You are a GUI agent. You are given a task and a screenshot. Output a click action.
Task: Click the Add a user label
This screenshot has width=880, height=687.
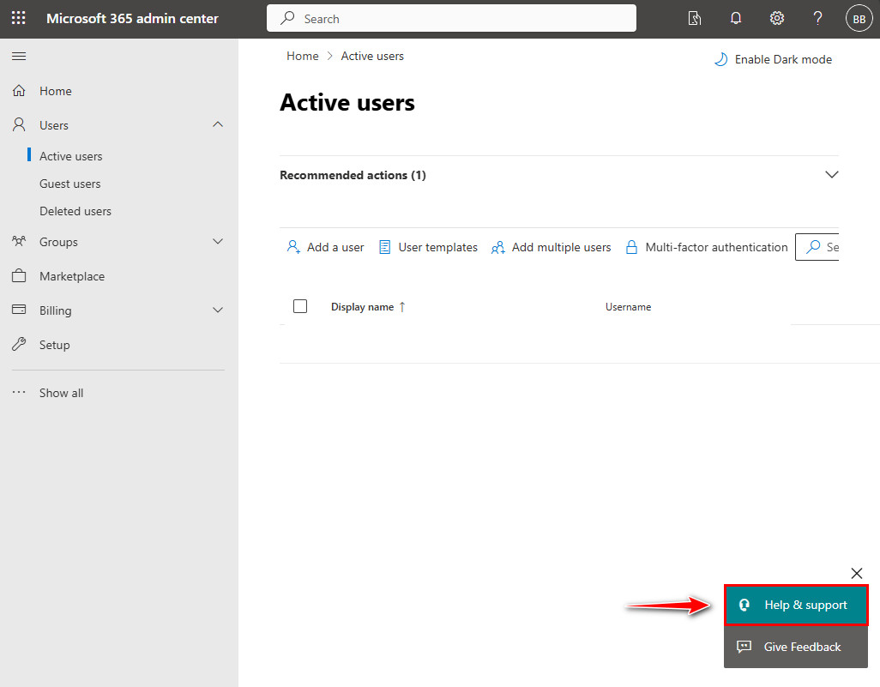[x=335, y=247]
